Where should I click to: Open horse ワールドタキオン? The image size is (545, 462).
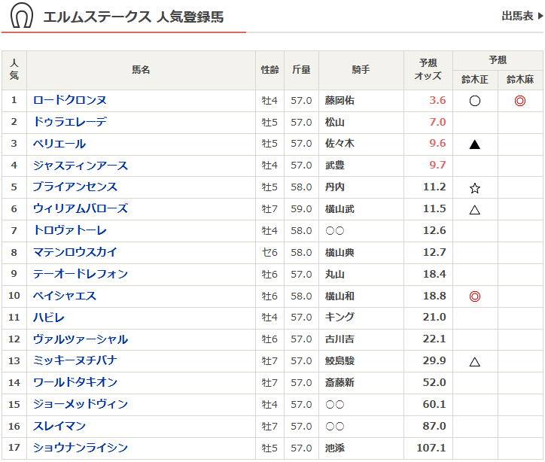(75, 382)
